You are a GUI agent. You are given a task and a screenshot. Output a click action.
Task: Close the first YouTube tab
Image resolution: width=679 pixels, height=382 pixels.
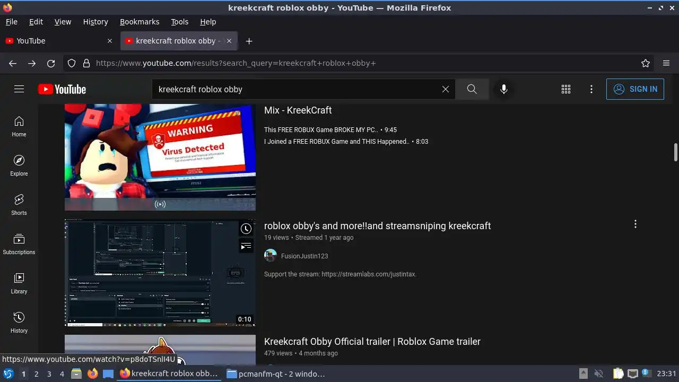[110, 41]
